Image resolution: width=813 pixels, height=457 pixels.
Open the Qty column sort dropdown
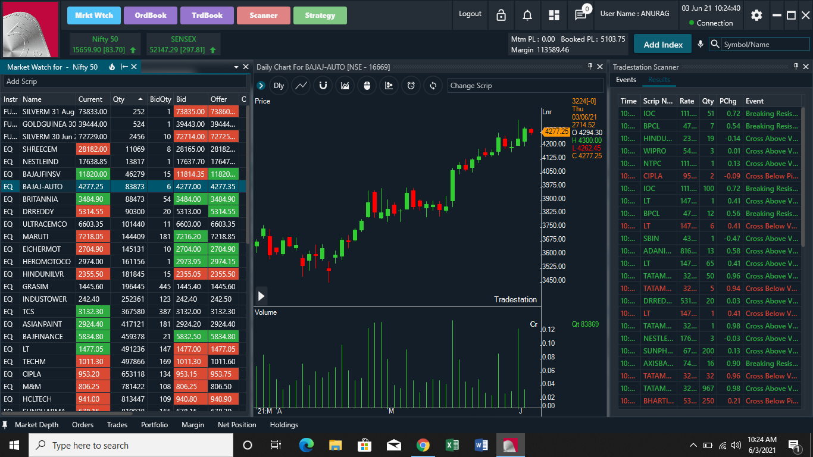tap(142, 99)
